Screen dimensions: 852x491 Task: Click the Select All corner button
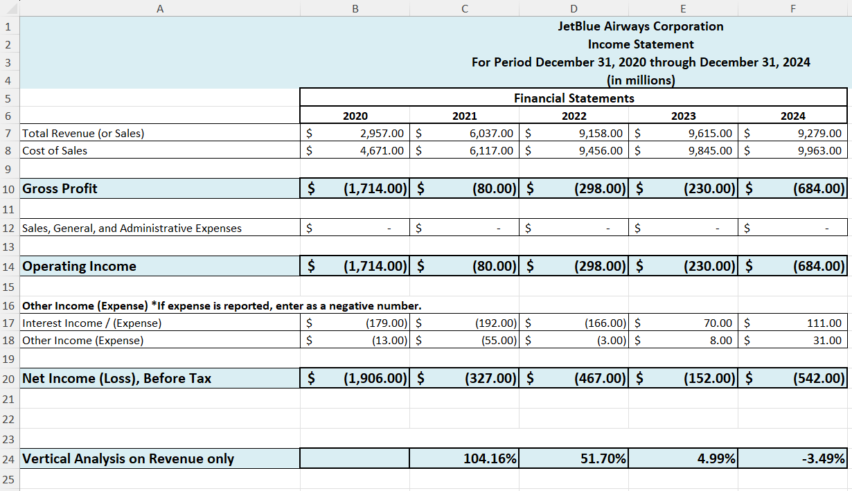tap(10, 8)
